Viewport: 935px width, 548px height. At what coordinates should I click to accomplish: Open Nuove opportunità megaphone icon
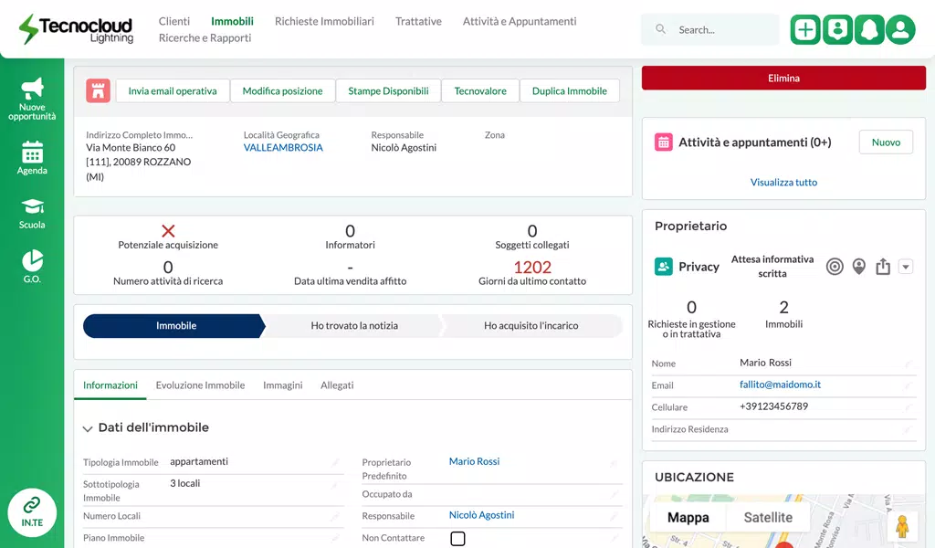point(32,89)
